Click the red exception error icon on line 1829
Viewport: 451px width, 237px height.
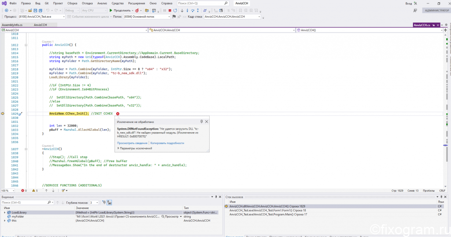point(118,114)
